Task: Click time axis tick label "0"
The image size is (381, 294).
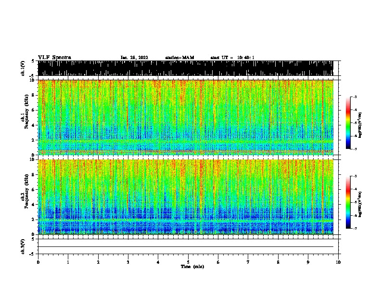Action: [x=38, y=262]
